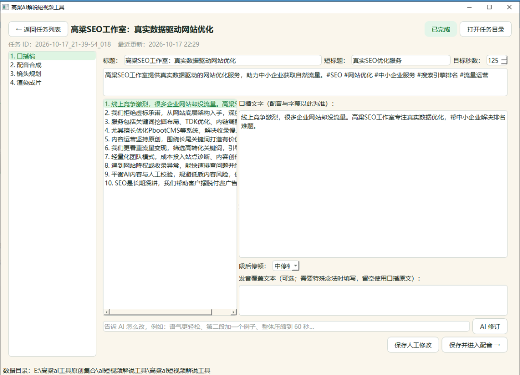520x375 pixels.
Task: Click the task heading 高粱SEO工作室
Action: (x=142, y=29)
